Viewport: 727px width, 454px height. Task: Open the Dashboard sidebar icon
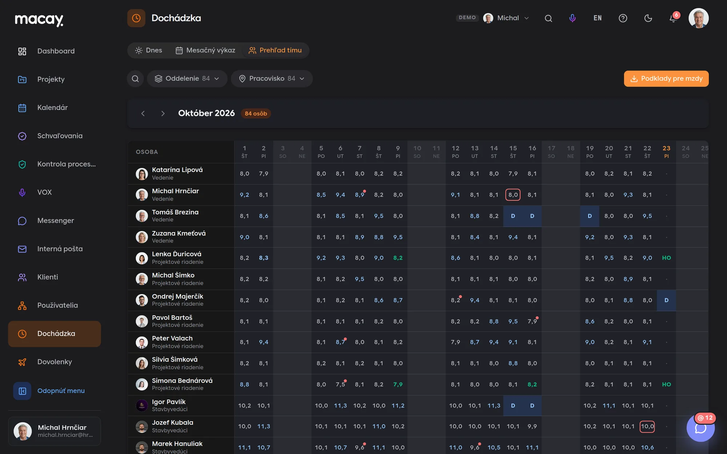(x=22, y=51)
